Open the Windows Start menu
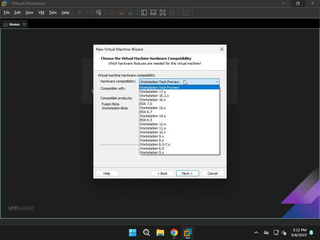Image resolution: width=320 pixels, height=240 pixels. click(132, 232)
